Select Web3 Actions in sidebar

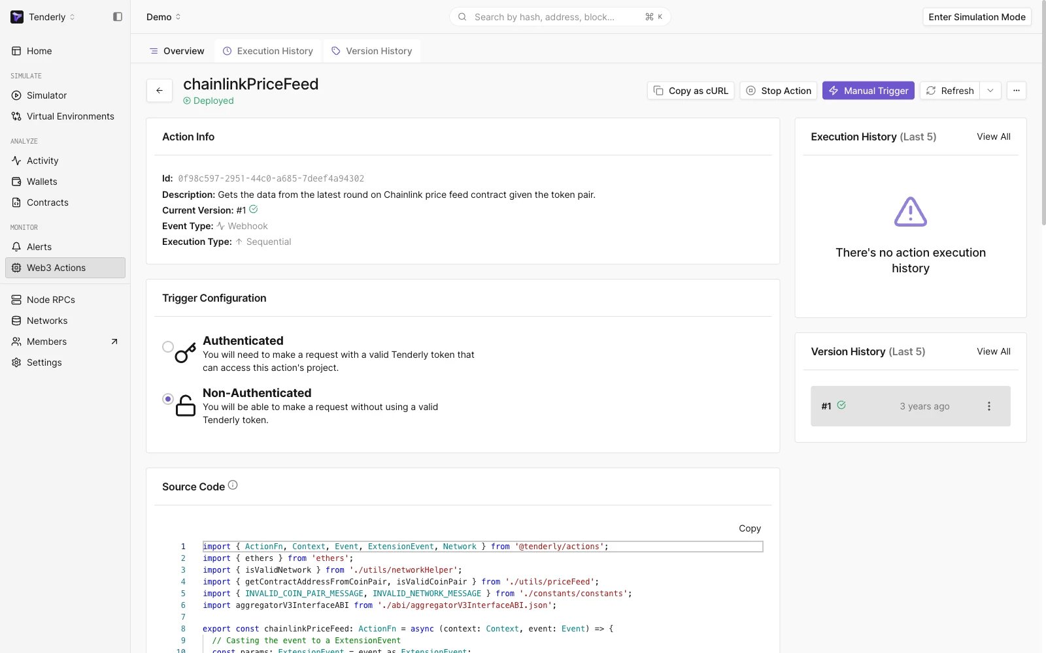click(65, 268)
